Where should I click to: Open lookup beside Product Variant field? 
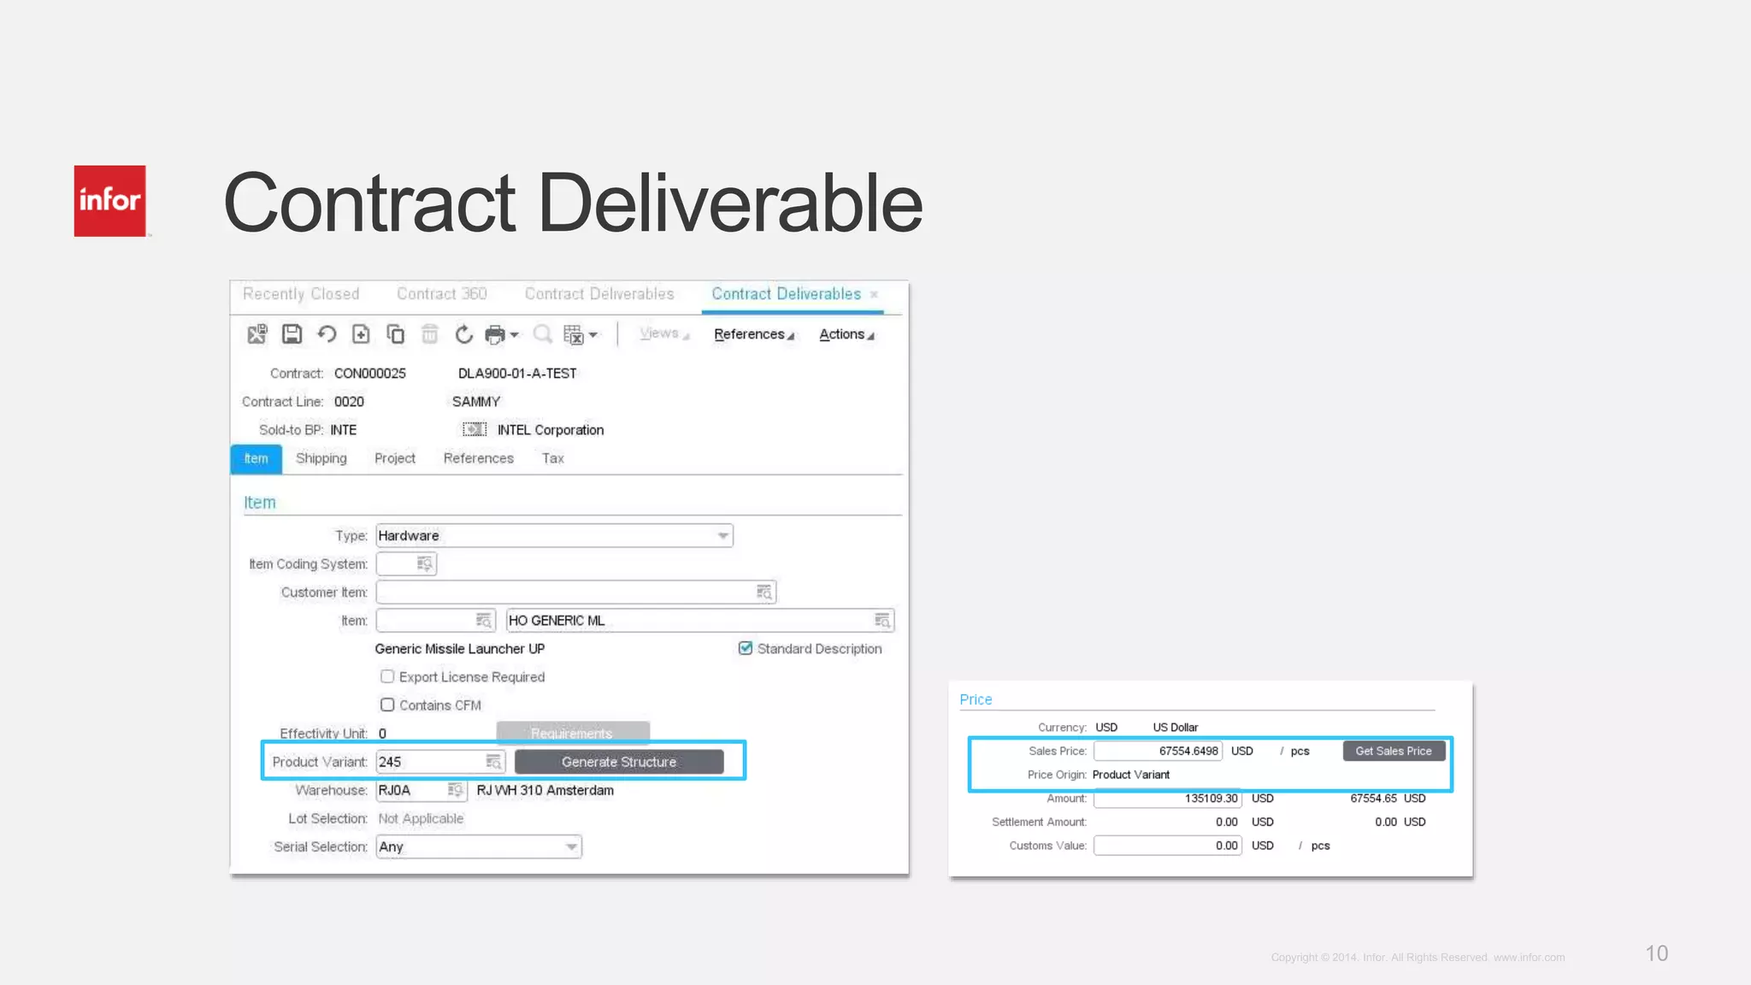493,762
